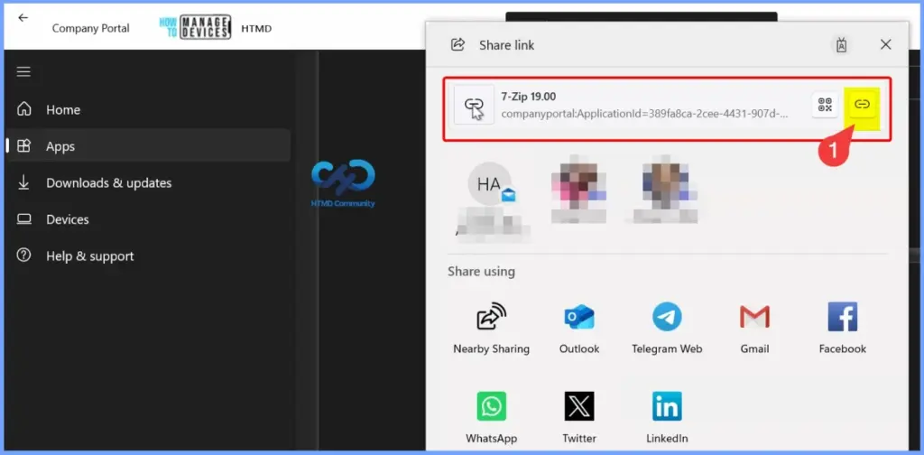Image resolution: width=924 pixels, height=455 pixels.
Task: Share via Nearby Sharing
Action: pyautogui.click(x=491, y=328)
